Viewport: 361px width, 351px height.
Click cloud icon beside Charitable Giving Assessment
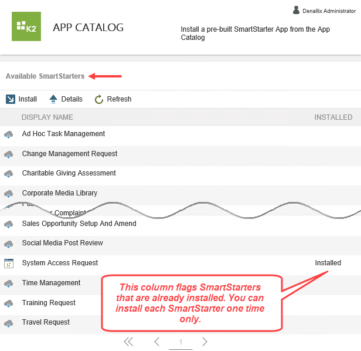click(9, 174)
